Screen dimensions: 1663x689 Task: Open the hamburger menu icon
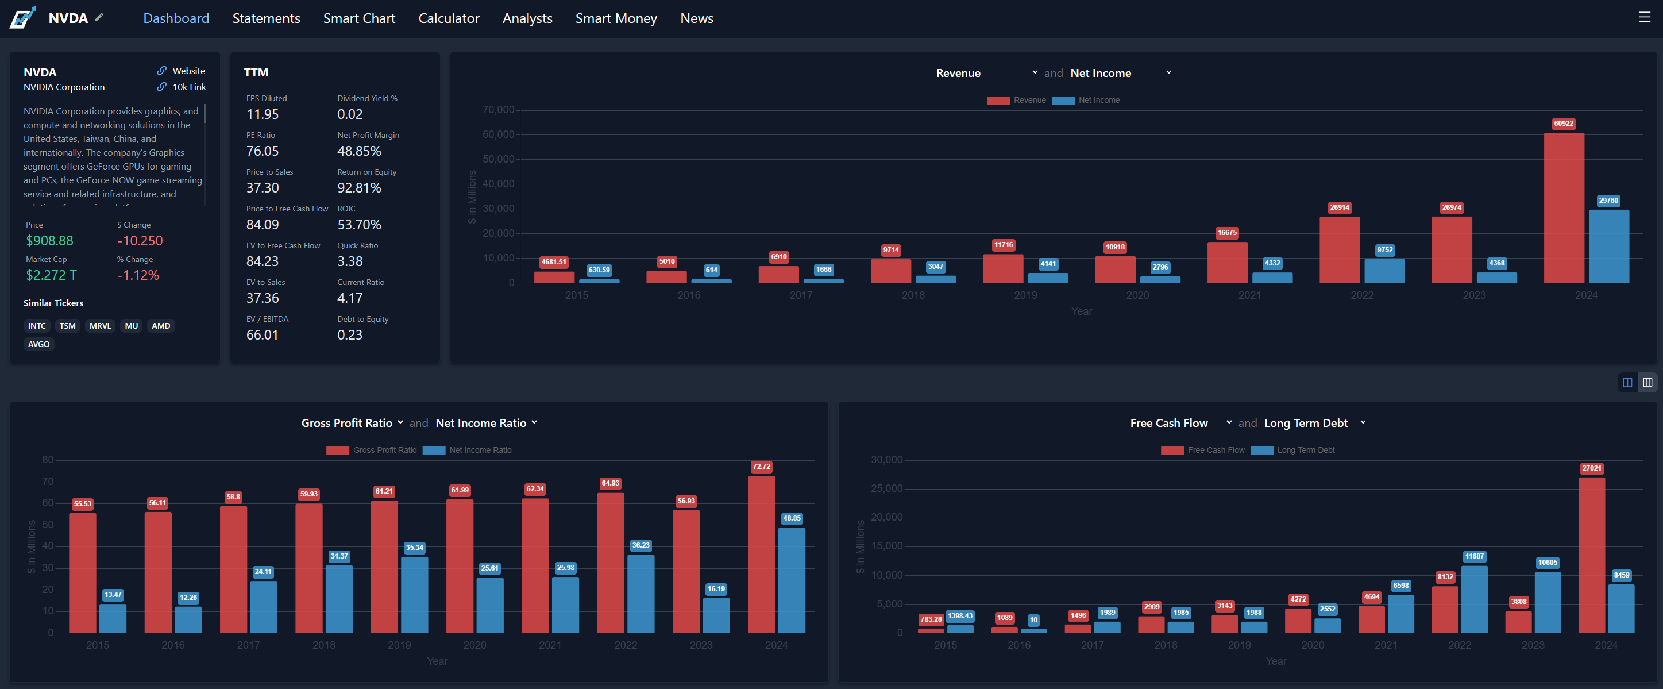point(1644,17)
